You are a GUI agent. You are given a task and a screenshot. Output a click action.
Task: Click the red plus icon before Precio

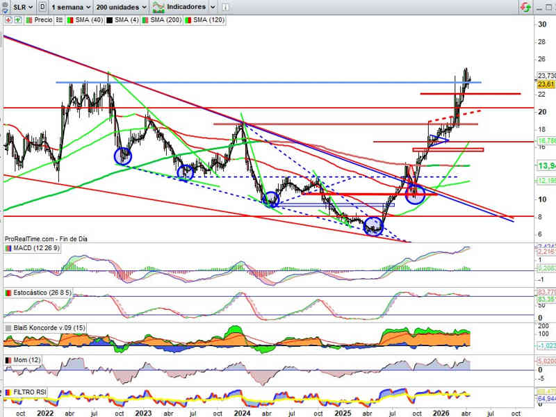[8, 20]
